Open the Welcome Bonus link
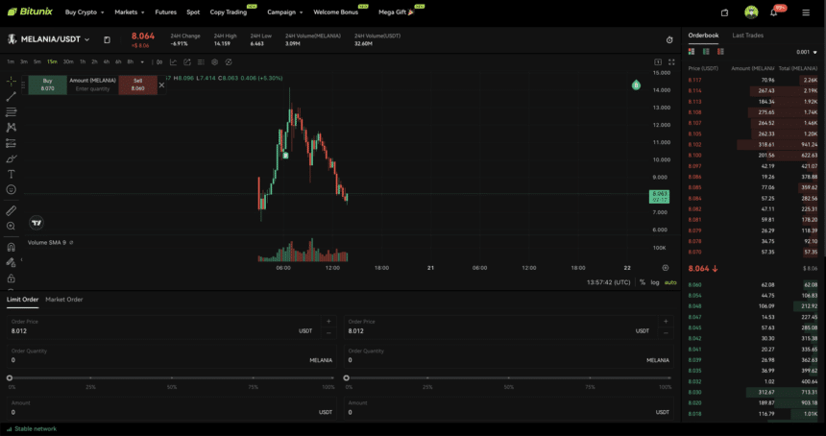 click(x=335, y=12)
